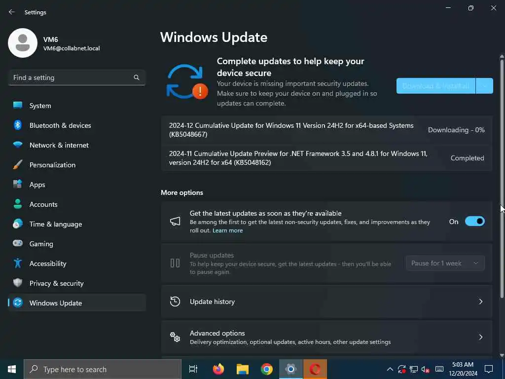Click the Type here to search taskbar box
The image size is (505, 379).
pos(103,369)
